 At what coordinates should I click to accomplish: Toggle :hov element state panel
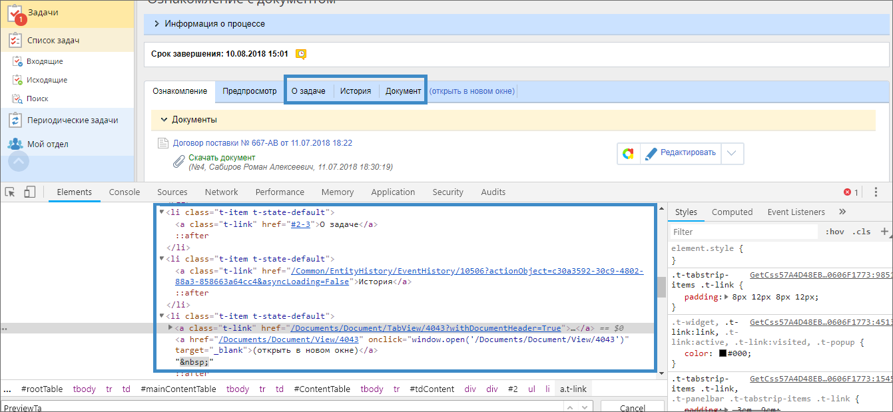tap(834, 232)
